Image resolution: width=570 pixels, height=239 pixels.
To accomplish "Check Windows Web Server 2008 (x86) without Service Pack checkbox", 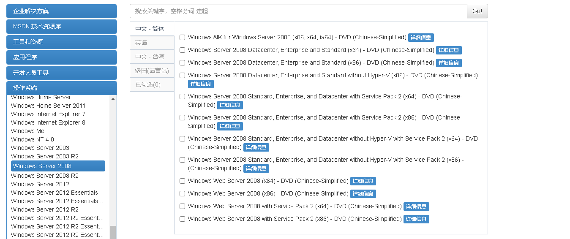I will [x=183, y=194].
